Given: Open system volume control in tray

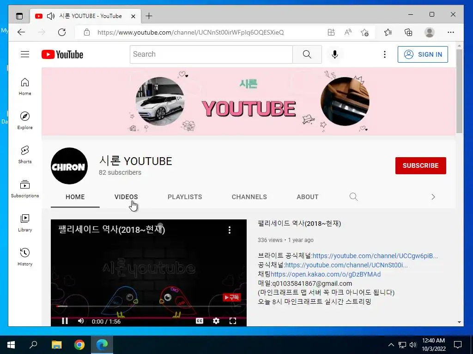Looking at the screenshot, I should pyautogui.click(x=413, y=345).
